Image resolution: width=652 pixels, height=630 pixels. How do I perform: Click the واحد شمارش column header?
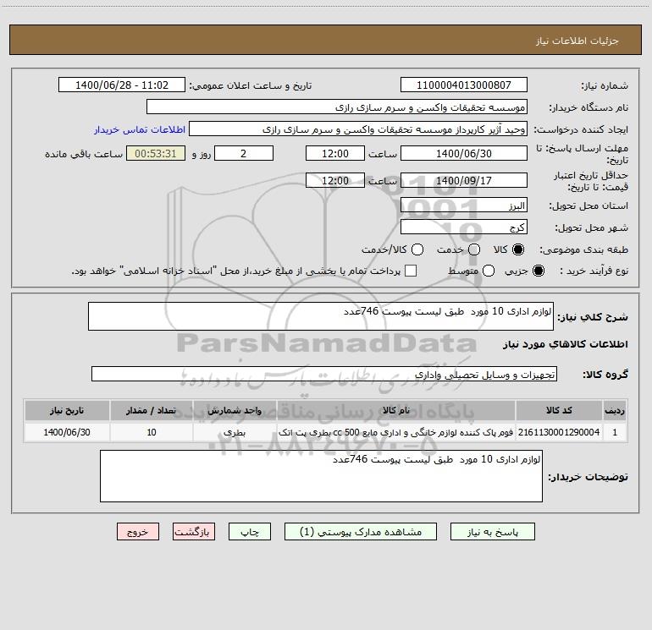click(x=235, y=410)
